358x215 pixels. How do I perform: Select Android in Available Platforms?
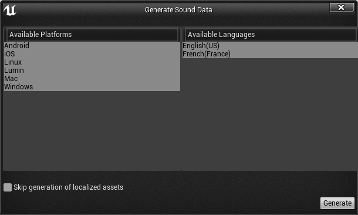[x=92, y=46]
